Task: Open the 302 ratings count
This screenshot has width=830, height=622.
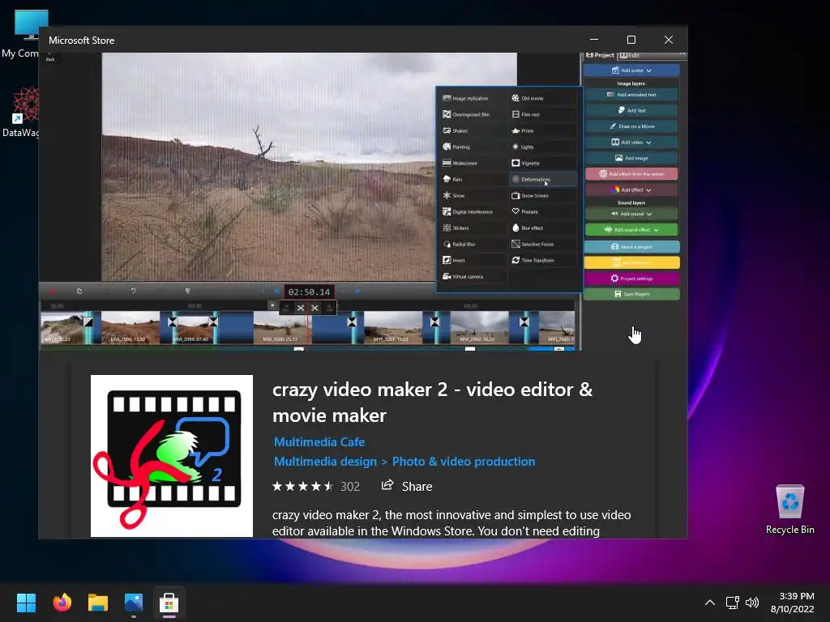Action: pos(350,487)
